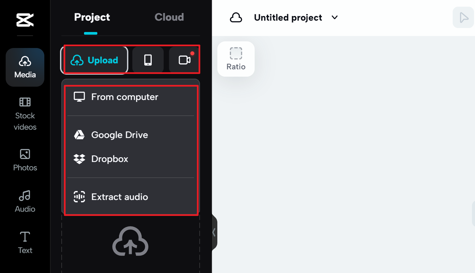Open the Photos panel
The height and width of the screenshot is (273, 475).
25,160
